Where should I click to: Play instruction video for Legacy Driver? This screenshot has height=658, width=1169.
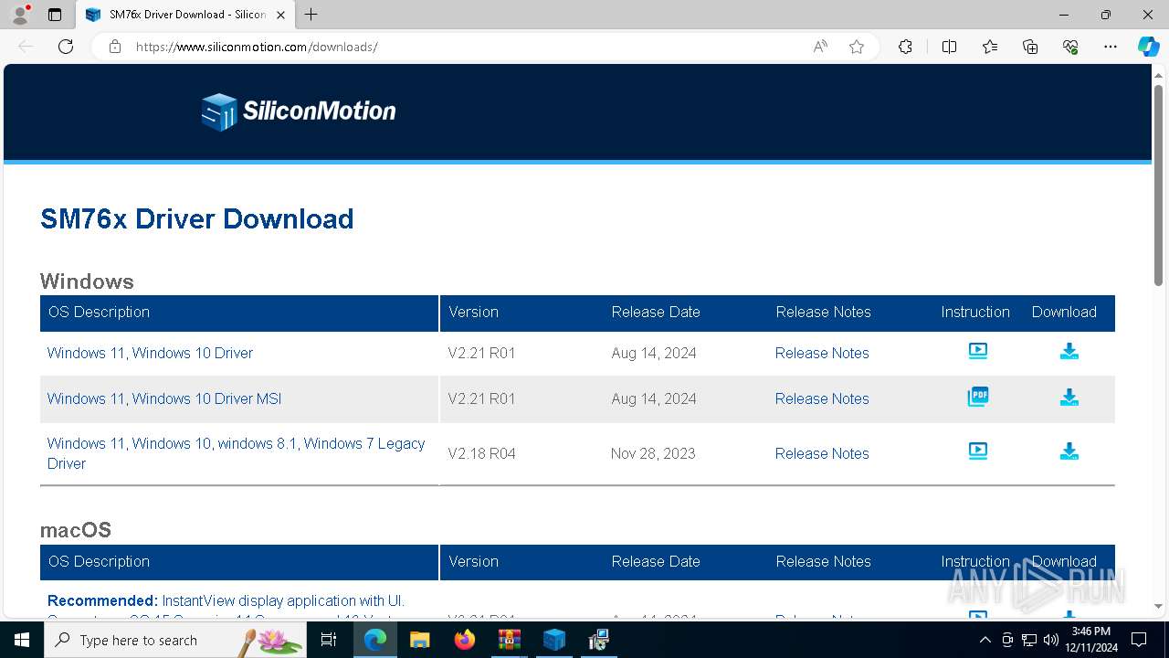[977, 451]
